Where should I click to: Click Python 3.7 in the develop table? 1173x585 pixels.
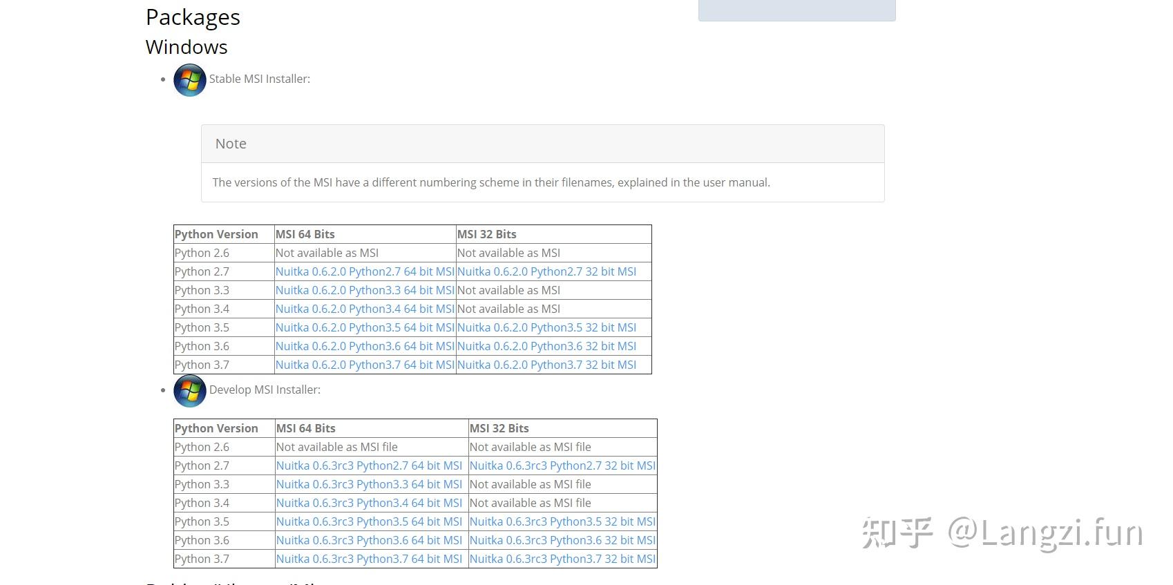pos(202,559)
